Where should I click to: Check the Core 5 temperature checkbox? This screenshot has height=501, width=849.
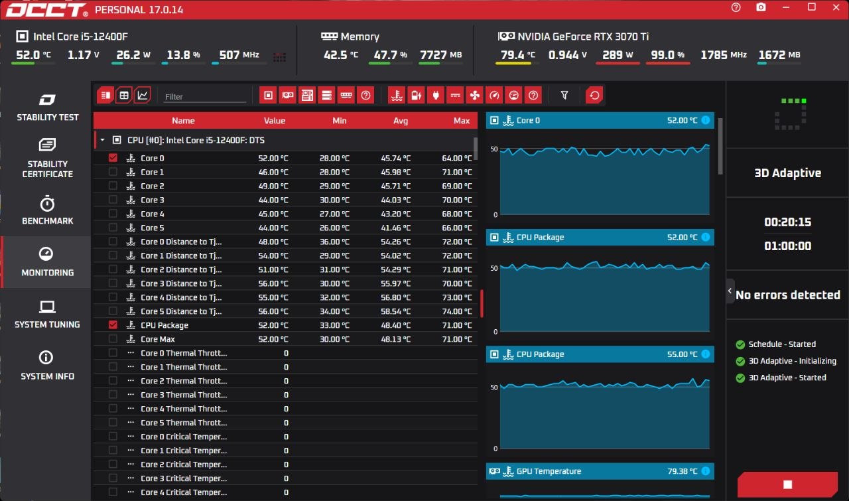113,228
